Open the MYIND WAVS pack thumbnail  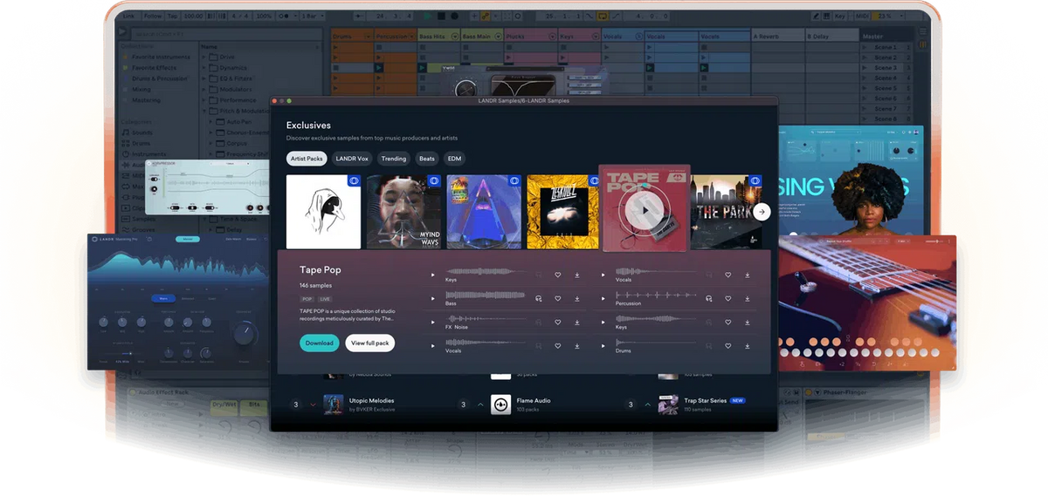coord(403,212)
